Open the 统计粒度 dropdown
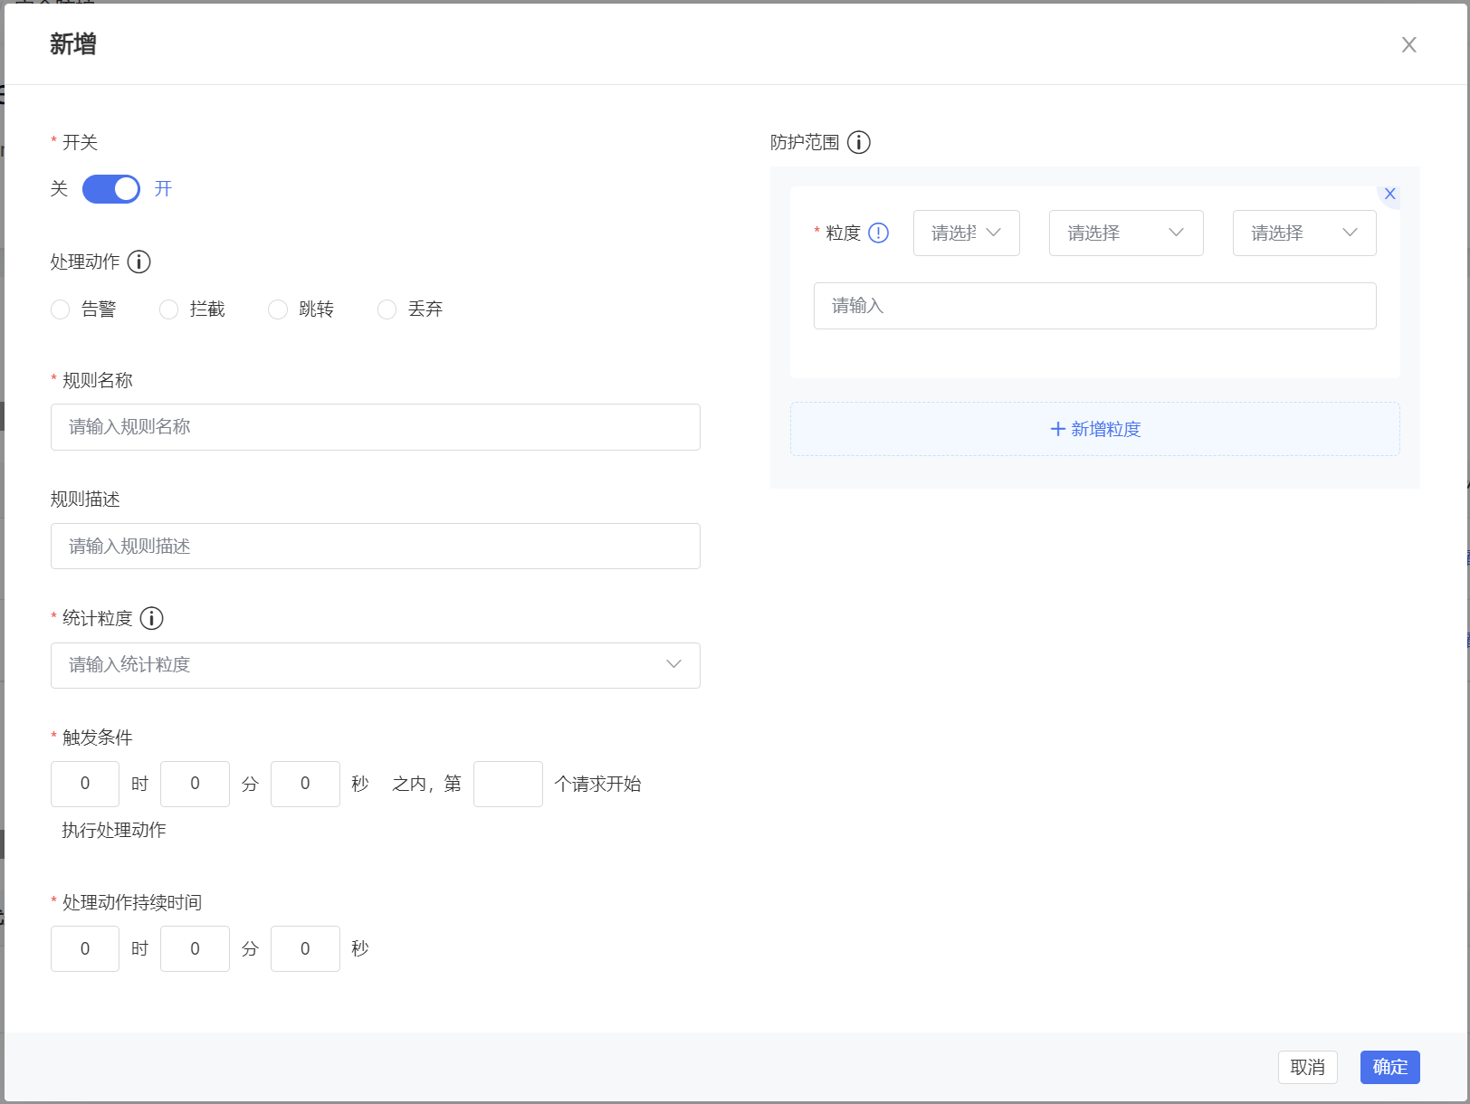 (x=376, y=665)
